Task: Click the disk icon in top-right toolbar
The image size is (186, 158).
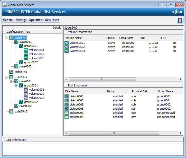Action: pos(180,20)
